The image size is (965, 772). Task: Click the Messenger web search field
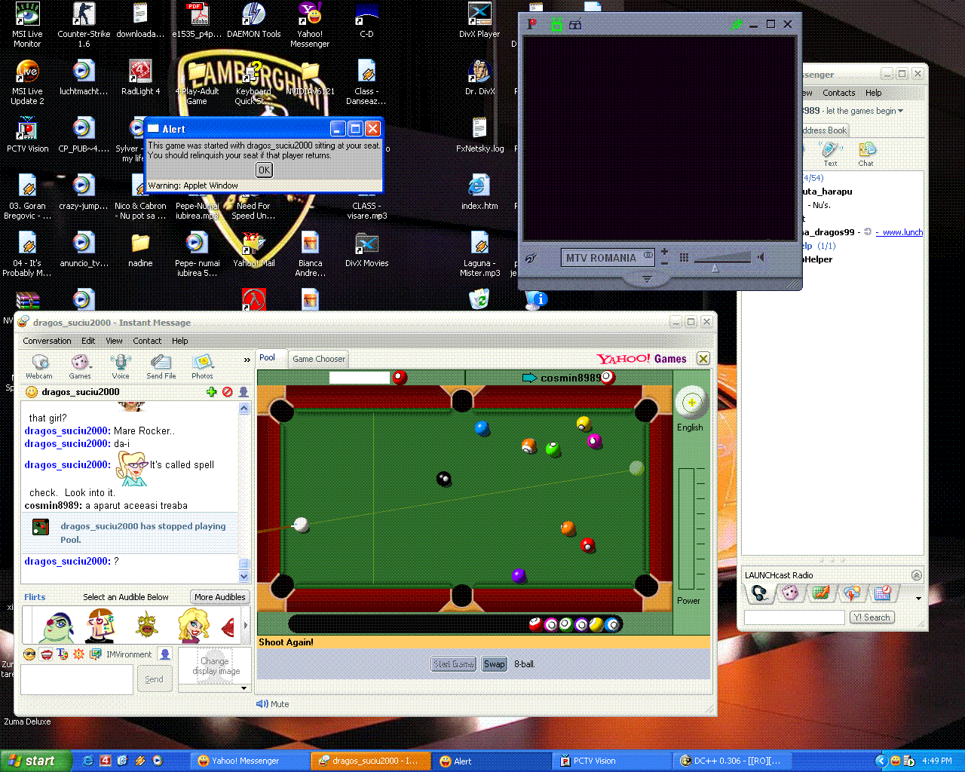tap(794, 617)
